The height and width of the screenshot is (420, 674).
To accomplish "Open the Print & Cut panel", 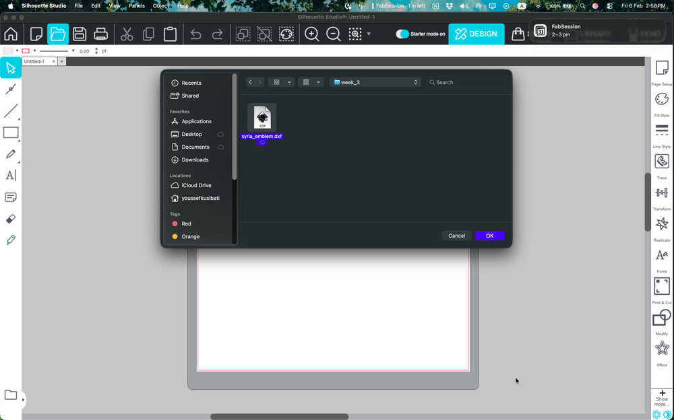I will point(662,286).
